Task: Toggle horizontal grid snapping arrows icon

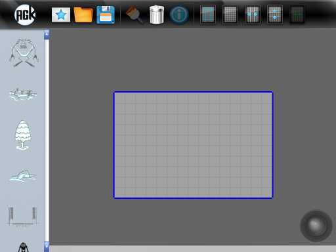Action: pos(253,14)
